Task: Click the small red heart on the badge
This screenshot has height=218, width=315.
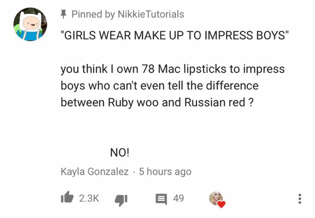Action: coord(221,204)
